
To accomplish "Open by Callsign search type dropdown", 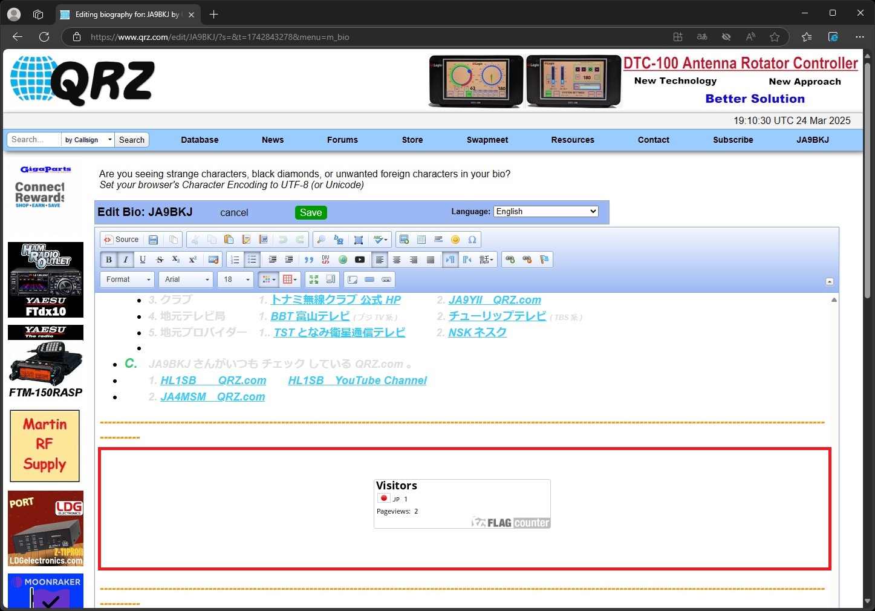I will click(88, 140).
